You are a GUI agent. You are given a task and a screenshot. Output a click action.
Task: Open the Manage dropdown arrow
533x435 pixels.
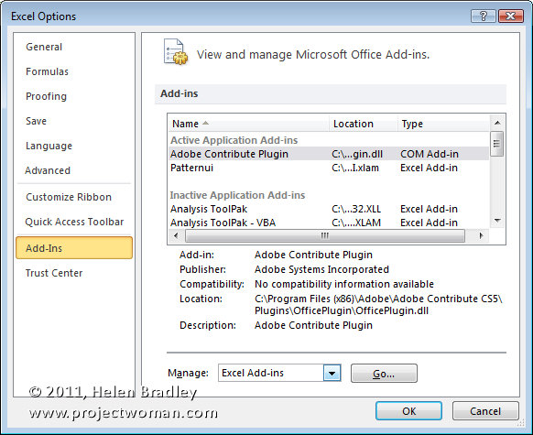(332, 373)
